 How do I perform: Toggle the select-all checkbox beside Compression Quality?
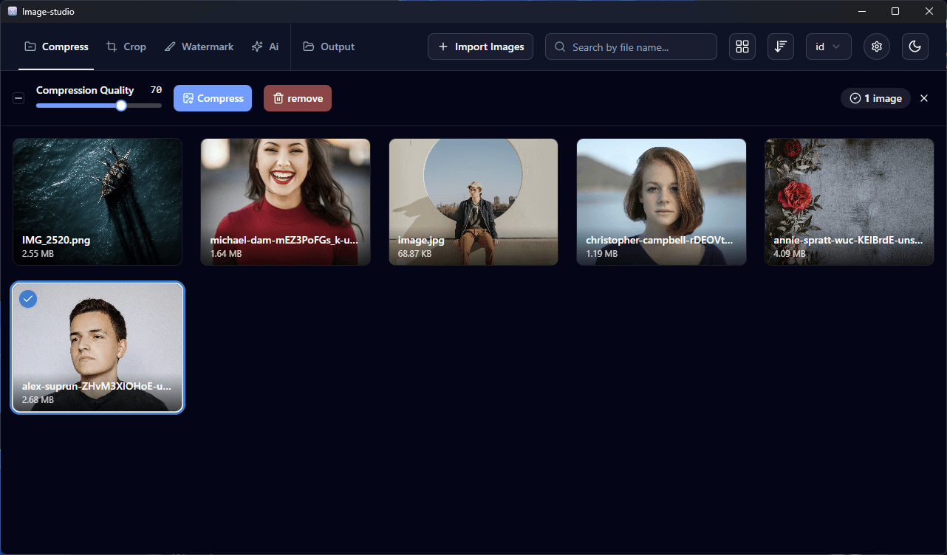tap(18, 98)
